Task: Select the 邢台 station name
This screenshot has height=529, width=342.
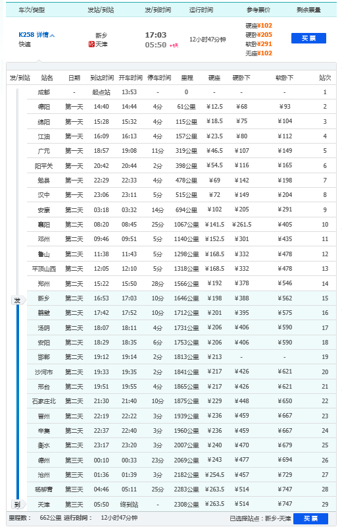Action: [44, 387]
